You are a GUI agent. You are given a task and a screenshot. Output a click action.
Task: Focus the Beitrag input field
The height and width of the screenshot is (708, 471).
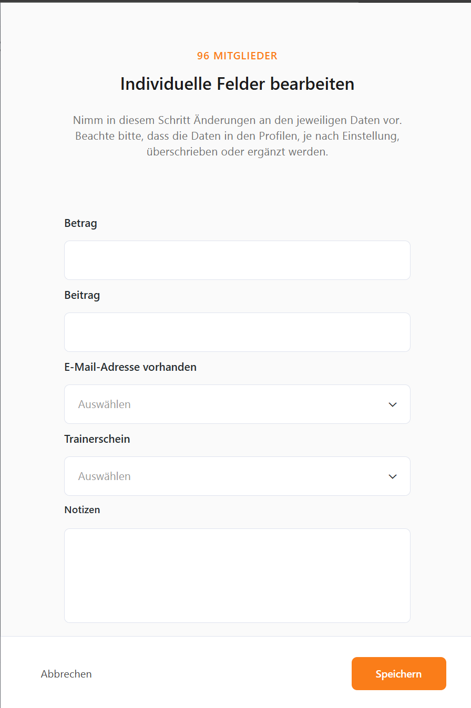237,332
